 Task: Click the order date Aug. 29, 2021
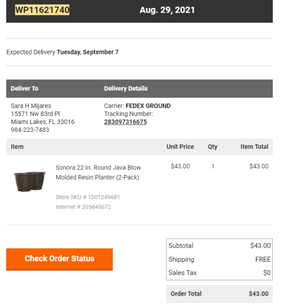[167, 10]
